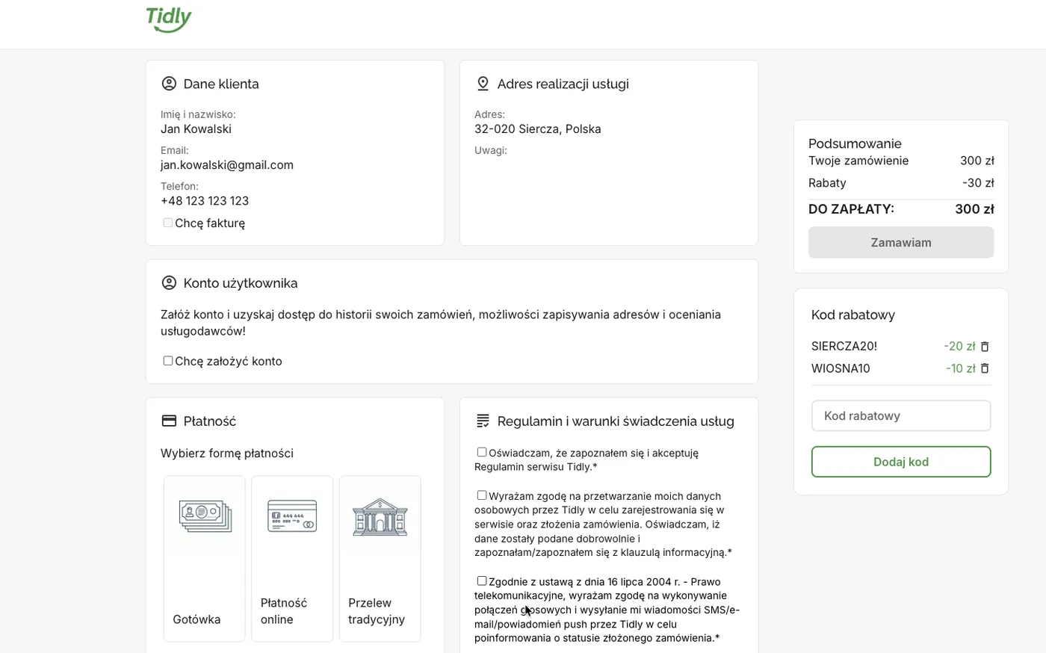Click the -10 zł discount value
1046x653 pixels.
[960, 368]
